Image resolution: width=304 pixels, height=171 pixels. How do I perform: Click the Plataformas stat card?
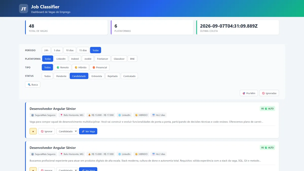pos(152,27)
